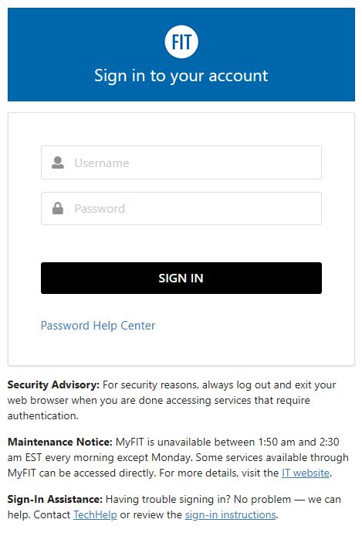Open the TechHelp contact link
The height and width of the screenshot is (533, 362).
tap(95, 514)
